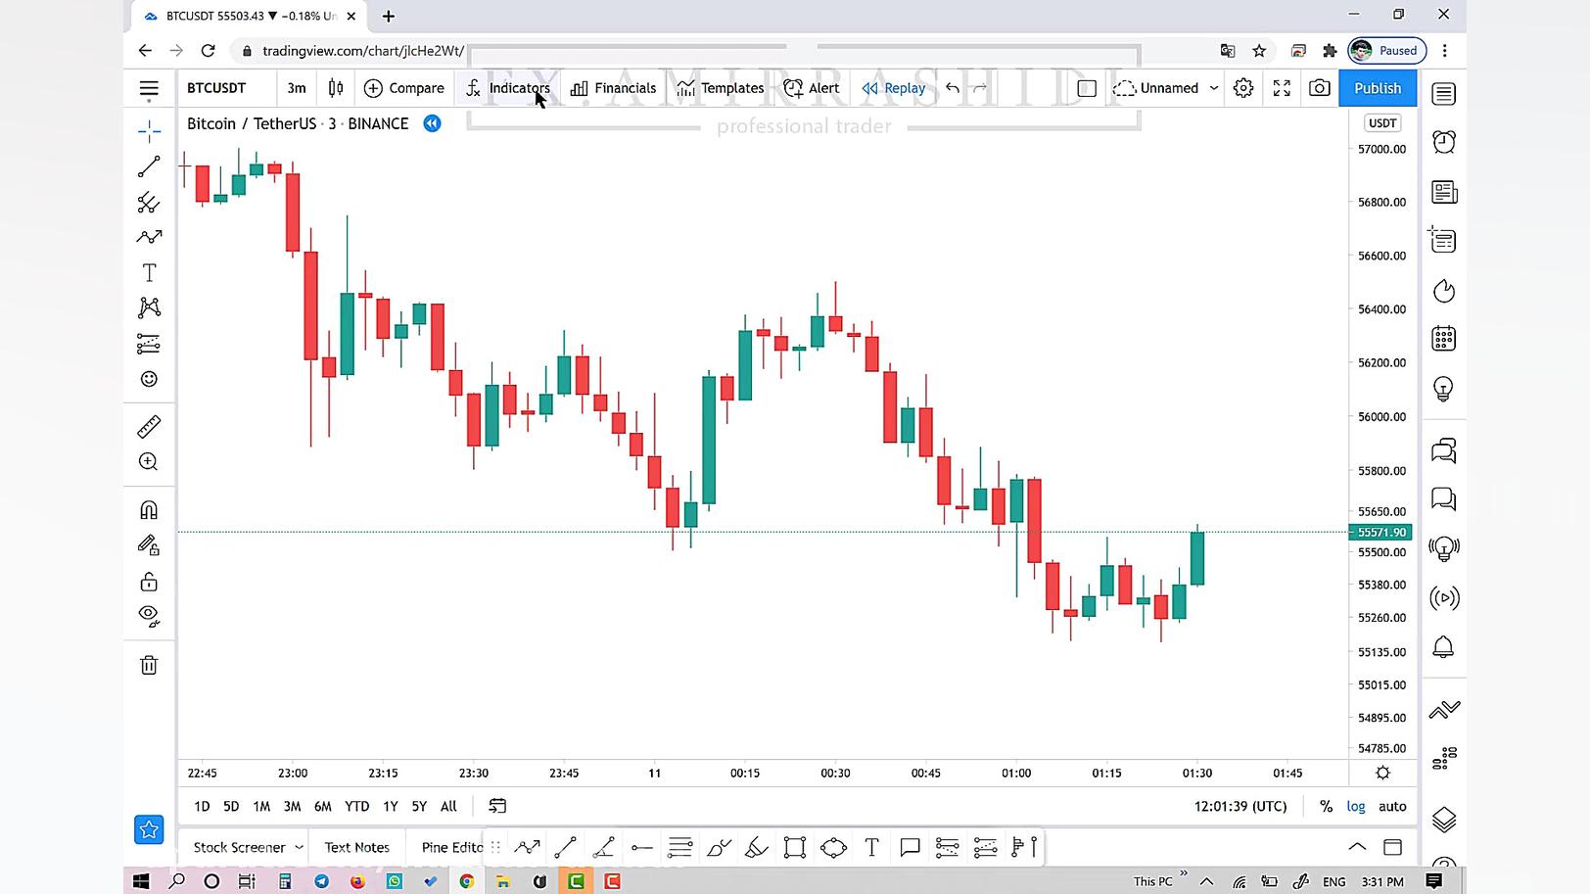Remove drawings with the trash icon
The height and width of the screenshot is (894, 1590).
coord(149,666)
